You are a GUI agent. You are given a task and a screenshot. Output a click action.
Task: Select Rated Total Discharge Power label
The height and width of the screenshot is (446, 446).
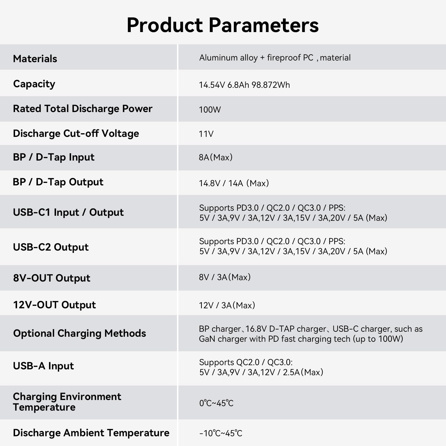point(83,109)
